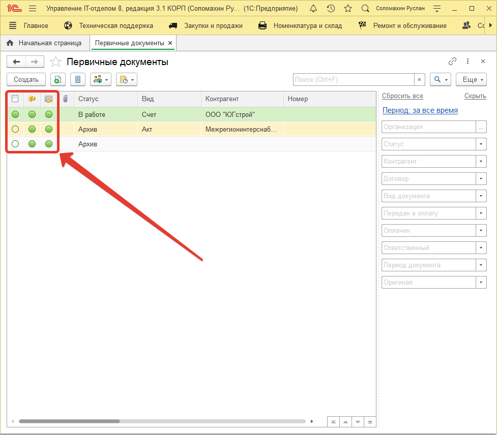The width and height of the screenshot is (497, 435).
Task: Toggle the last green circle in bottom row
Action: [x=49, y=144]
